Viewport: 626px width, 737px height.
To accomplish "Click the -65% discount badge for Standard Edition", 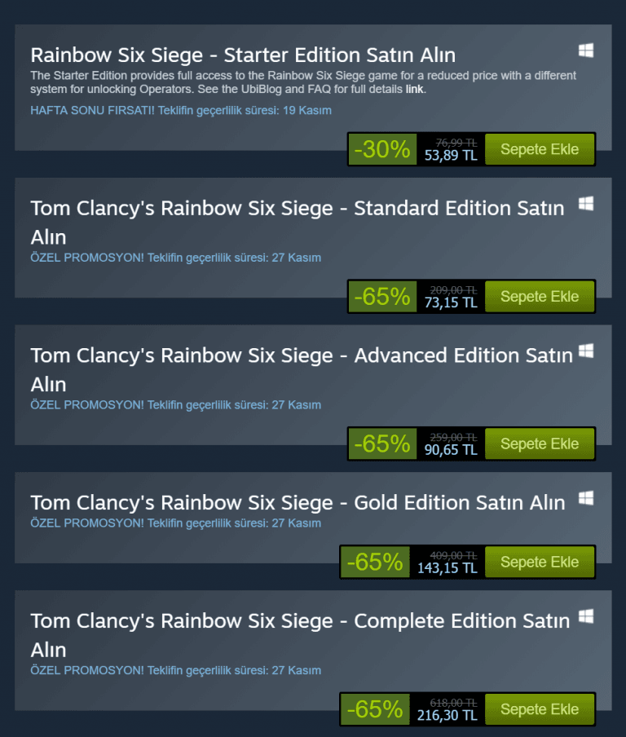I will pos(382,297).
